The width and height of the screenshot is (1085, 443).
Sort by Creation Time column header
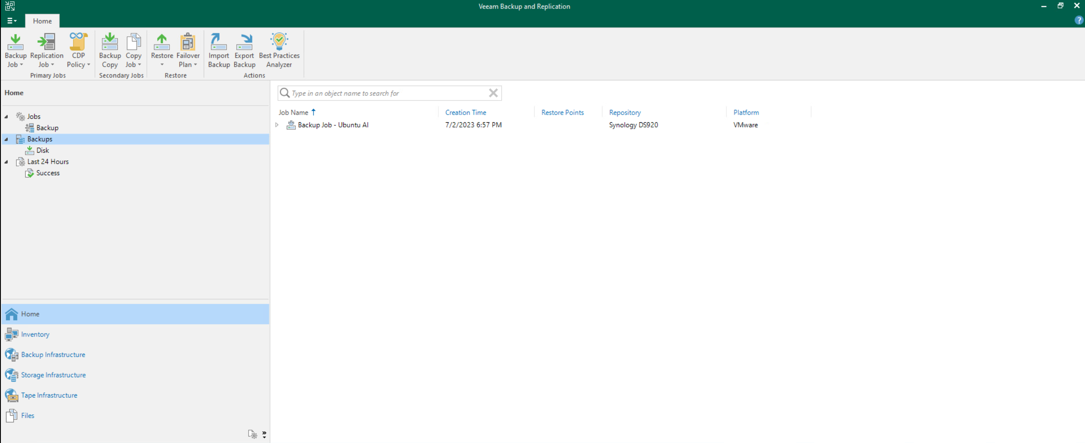(466, 112)
